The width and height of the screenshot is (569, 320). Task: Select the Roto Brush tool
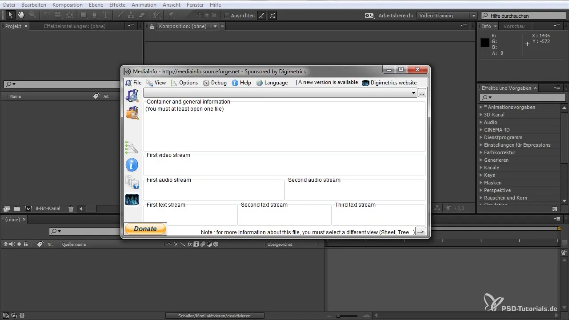point(157,15)
